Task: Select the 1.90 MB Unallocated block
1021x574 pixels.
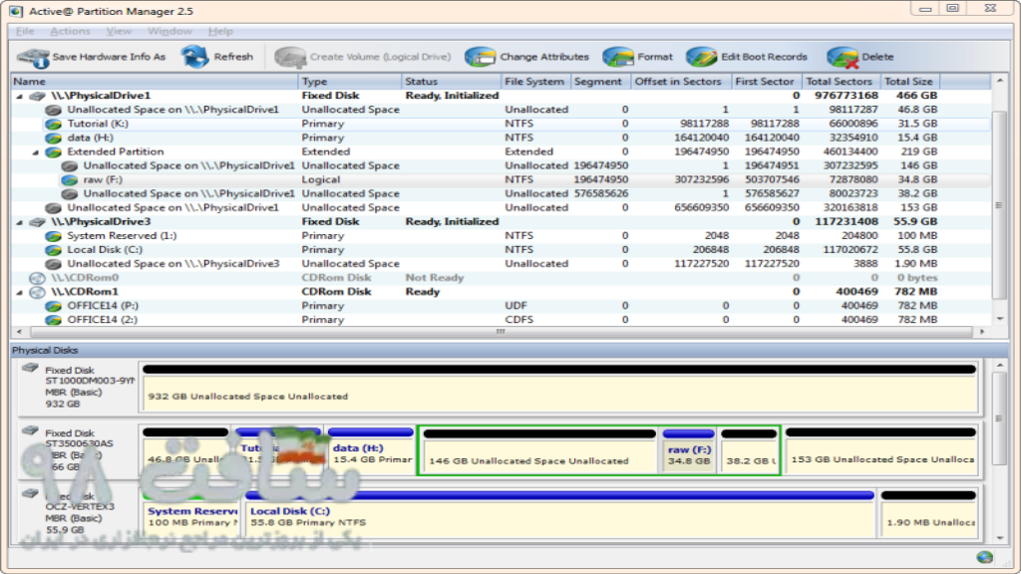Action: (x=928, y=513)
